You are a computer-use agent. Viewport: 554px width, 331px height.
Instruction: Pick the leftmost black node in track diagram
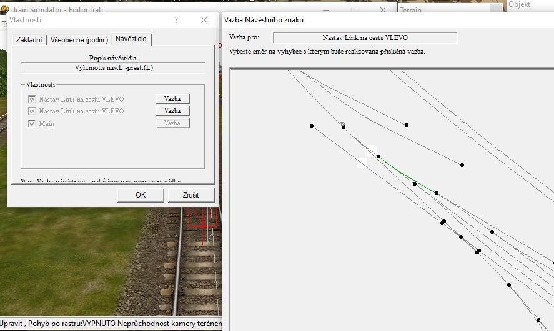click(x=311, y=126)
